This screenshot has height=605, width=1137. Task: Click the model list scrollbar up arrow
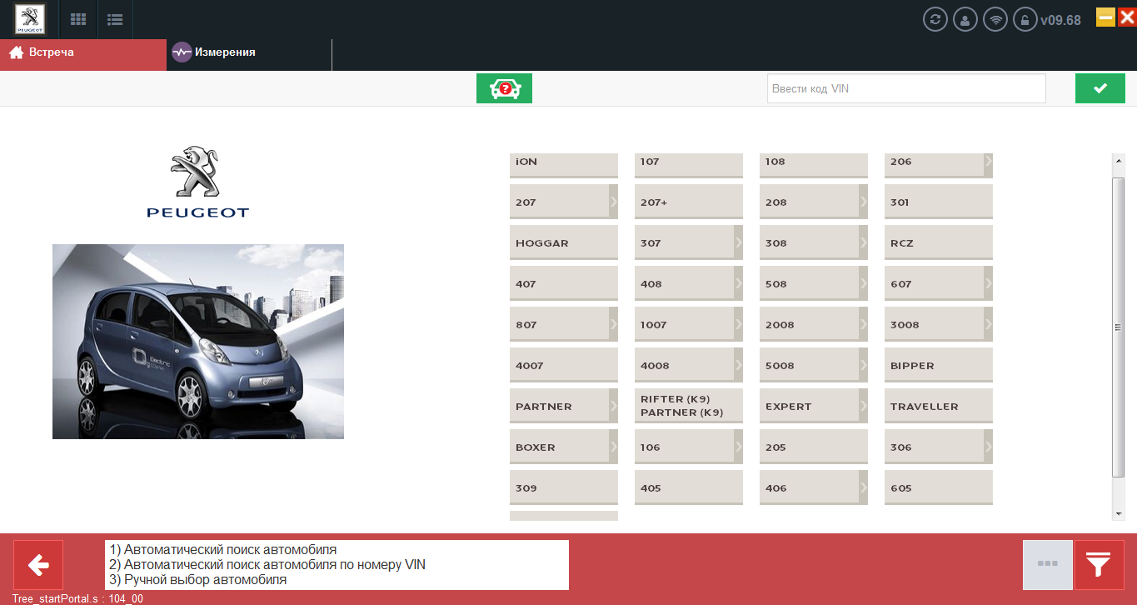1119,161
